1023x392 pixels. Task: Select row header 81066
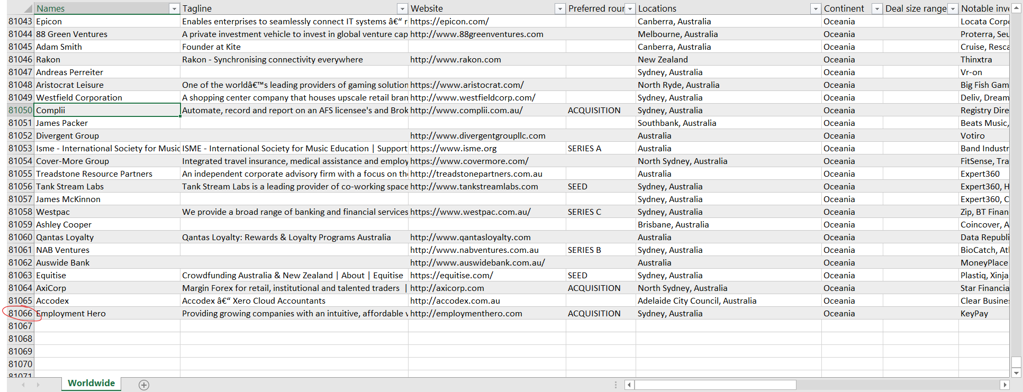click(20, 313)
